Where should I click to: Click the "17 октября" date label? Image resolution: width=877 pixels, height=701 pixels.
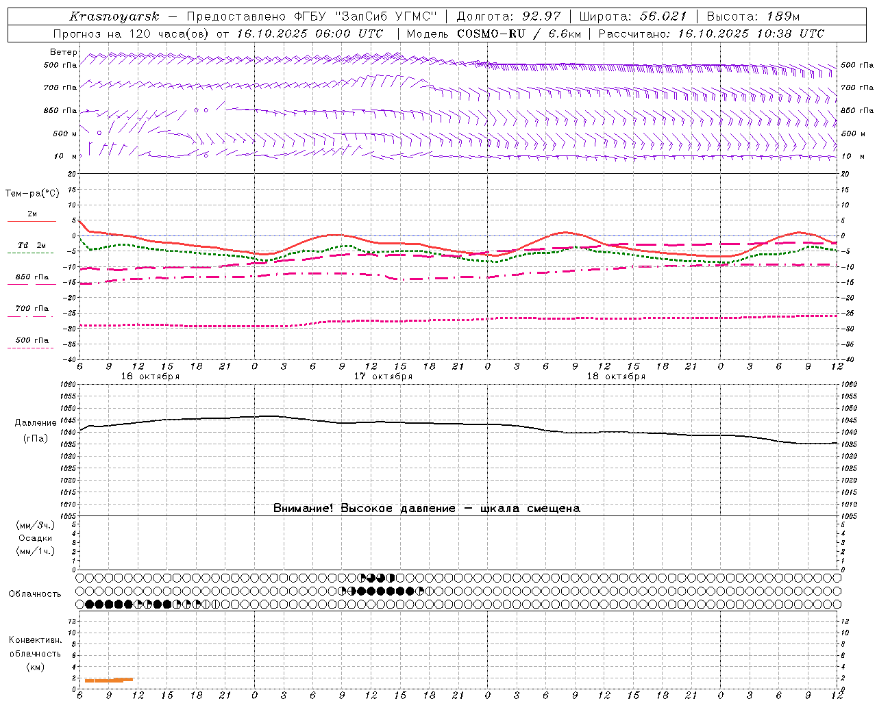pos(383,377)
